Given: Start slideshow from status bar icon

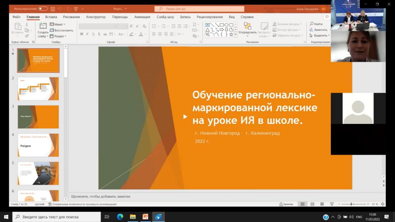Looking at the screenshot, I should pos(332,204).
